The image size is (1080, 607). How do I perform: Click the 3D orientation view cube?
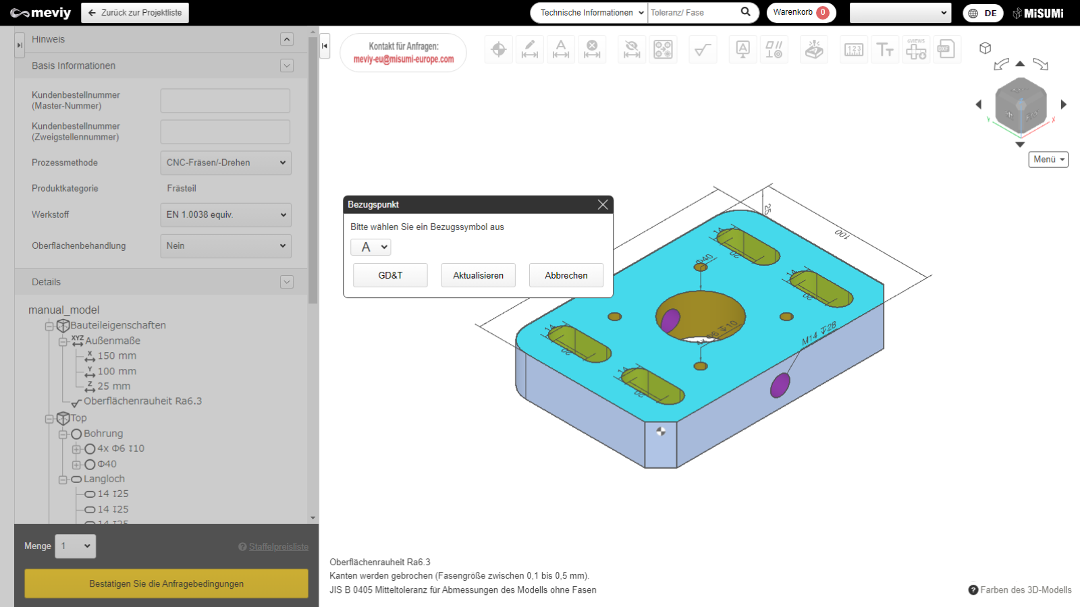tap(1021, 105)
